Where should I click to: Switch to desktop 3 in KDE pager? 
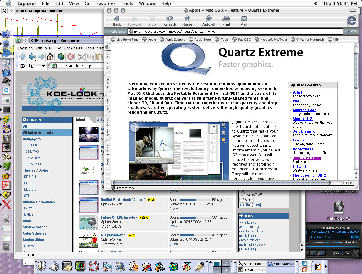click(x=217, y=270)
